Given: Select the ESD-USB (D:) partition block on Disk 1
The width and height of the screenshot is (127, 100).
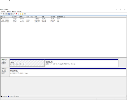Looking at the screenshot, I should pyautogui.click(x=68, y=72).
